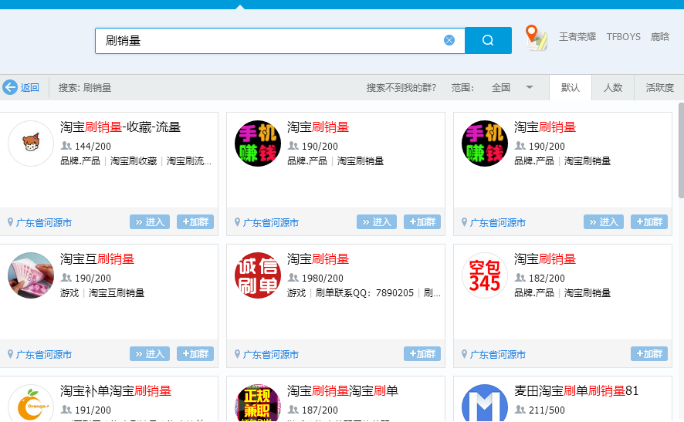Open 手机赚钱 avatar of the right top-row card

coord(485,143)
